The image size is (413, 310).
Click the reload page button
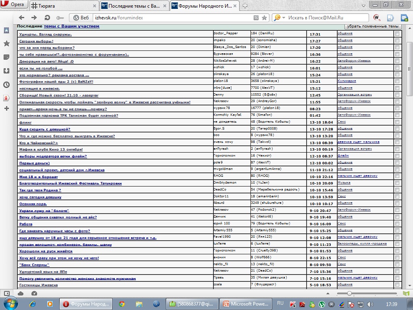(47, 18)
